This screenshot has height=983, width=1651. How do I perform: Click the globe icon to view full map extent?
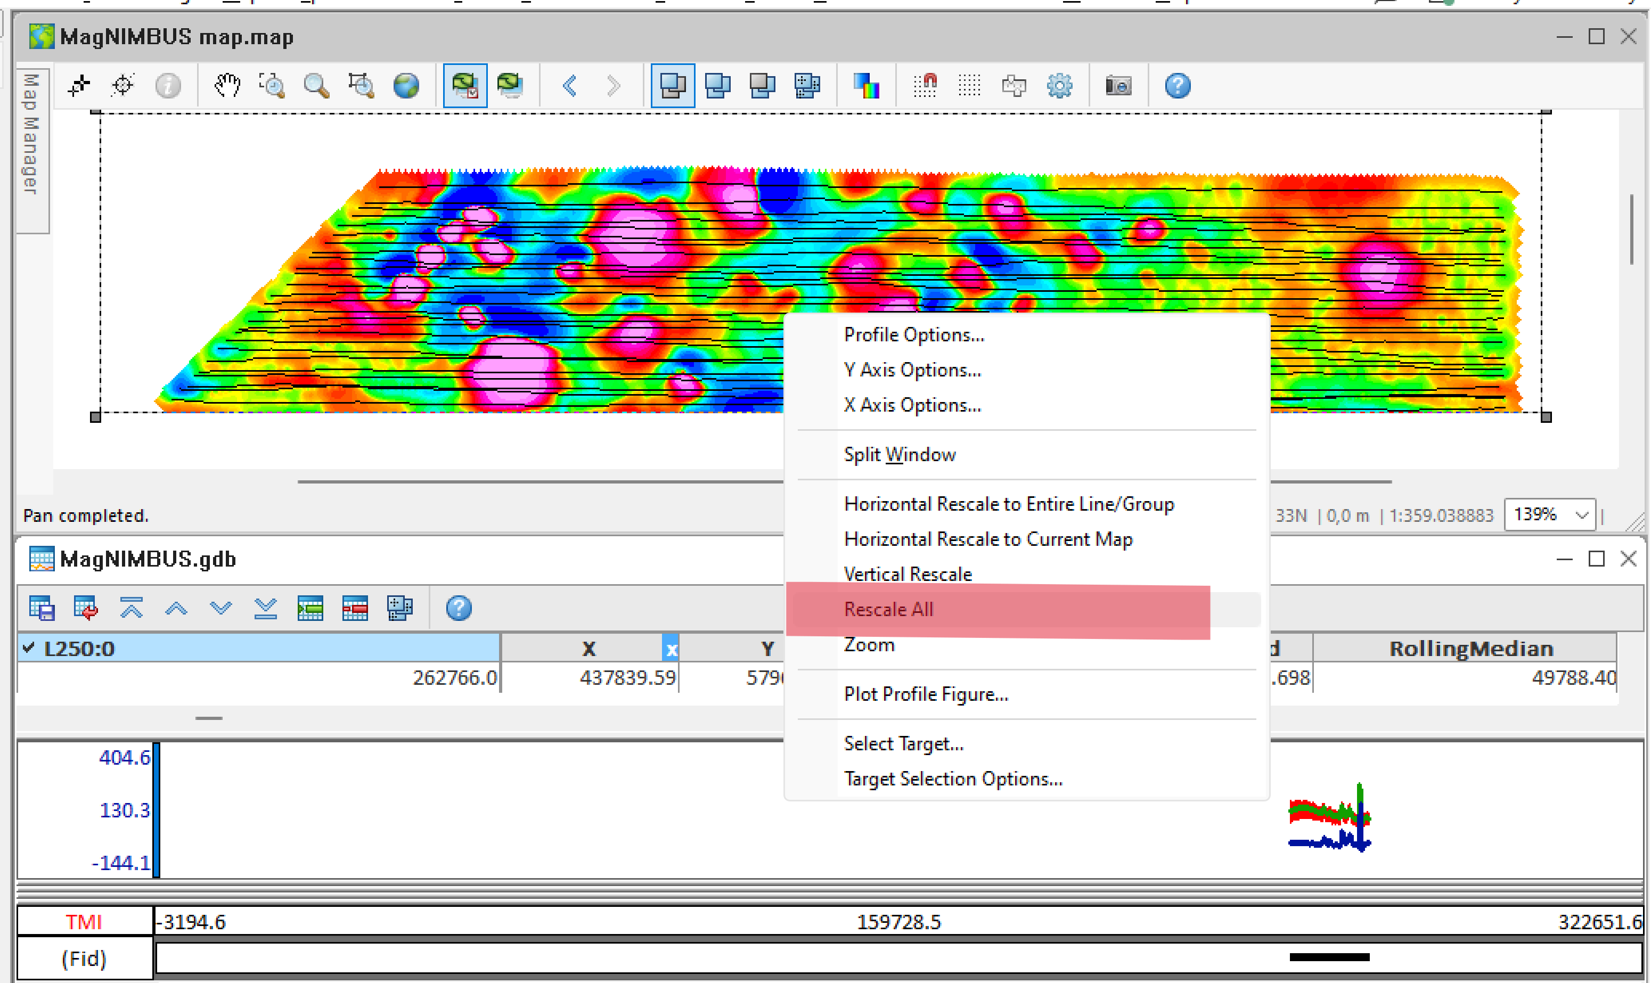tap(406, 85)
